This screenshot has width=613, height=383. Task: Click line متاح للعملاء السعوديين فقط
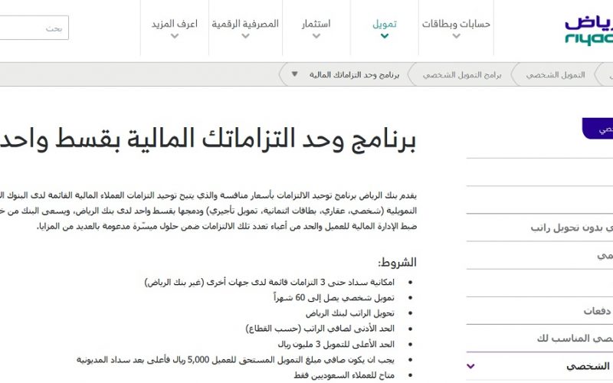[344, 375]
